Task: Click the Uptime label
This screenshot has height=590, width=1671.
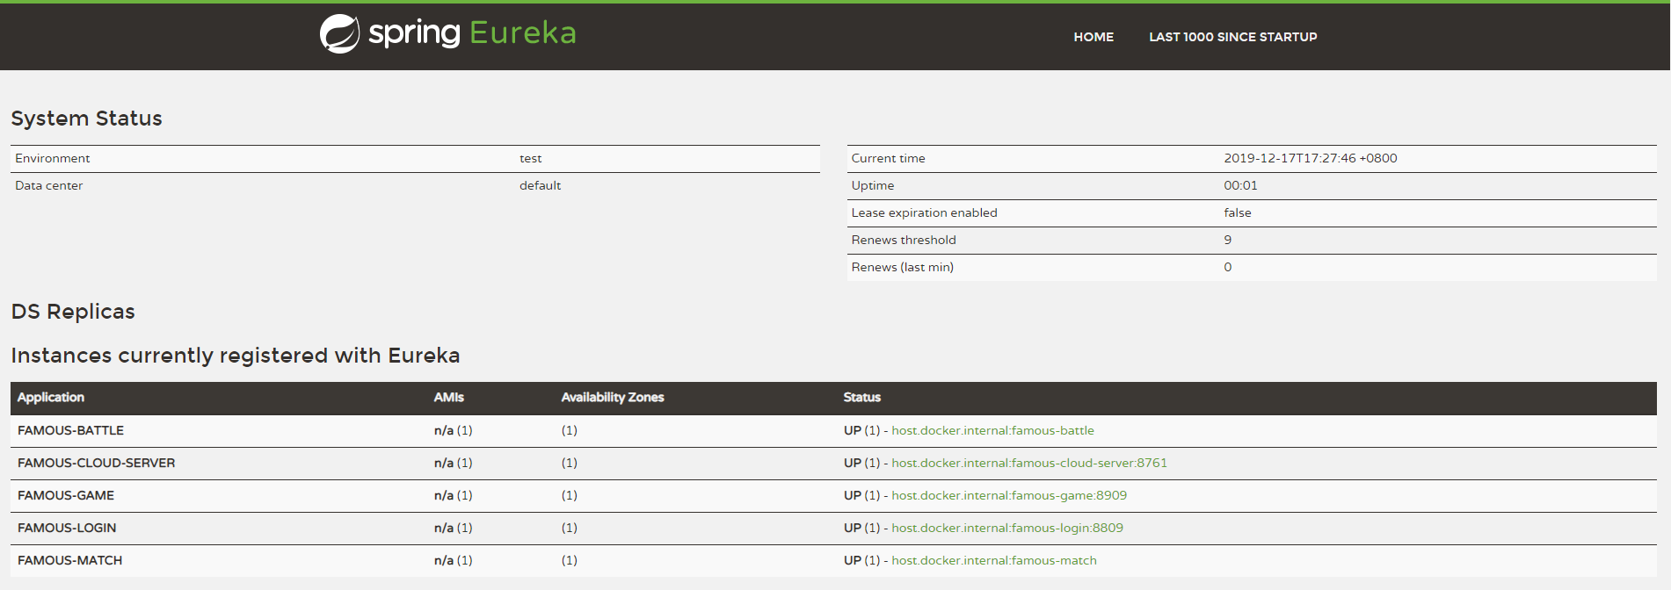Action: pyautogui.click(x=872, y=185)
